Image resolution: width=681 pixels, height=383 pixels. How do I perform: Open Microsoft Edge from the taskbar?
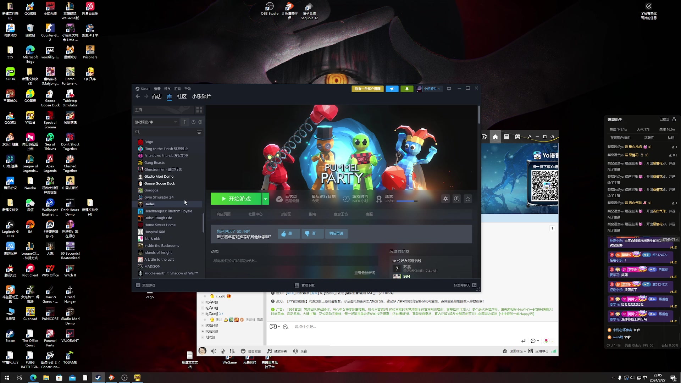[x=33, y=378]
